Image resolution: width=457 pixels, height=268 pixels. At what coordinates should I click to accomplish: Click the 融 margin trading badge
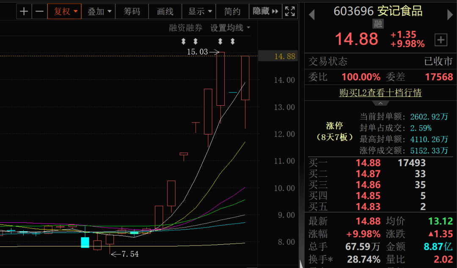tap(378, 24)
